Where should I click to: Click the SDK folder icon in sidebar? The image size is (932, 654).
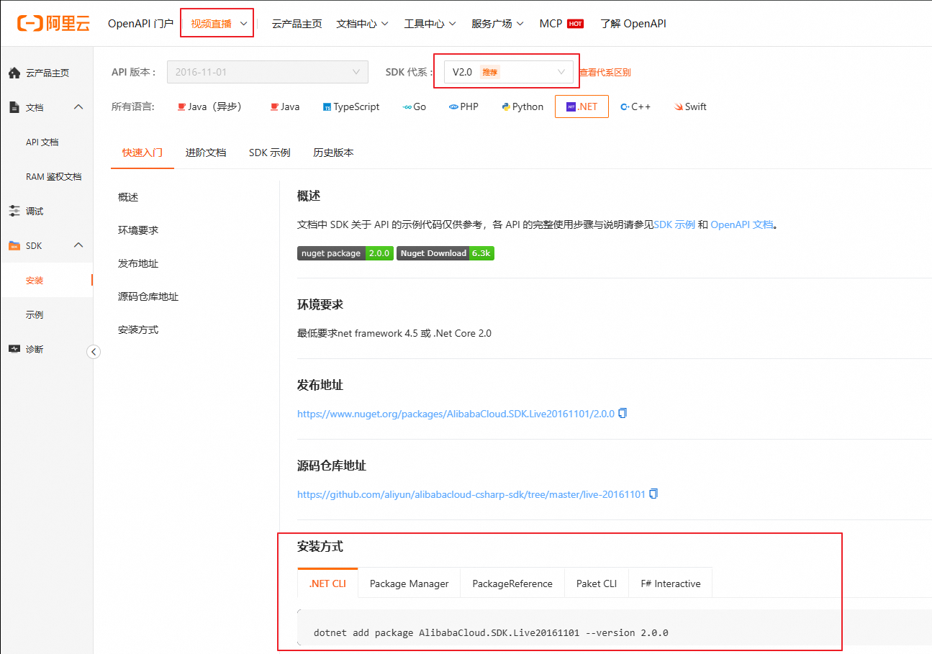tap(14, 245)
